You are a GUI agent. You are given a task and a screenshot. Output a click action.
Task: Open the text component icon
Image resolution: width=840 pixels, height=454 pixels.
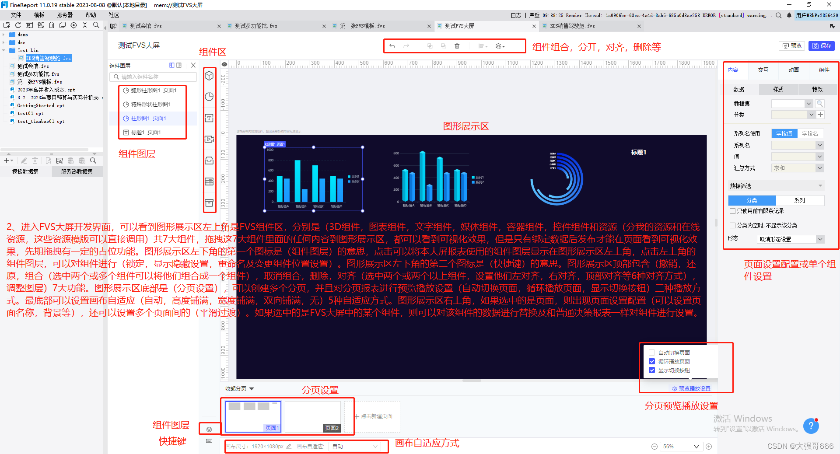(x=210, y=118)
